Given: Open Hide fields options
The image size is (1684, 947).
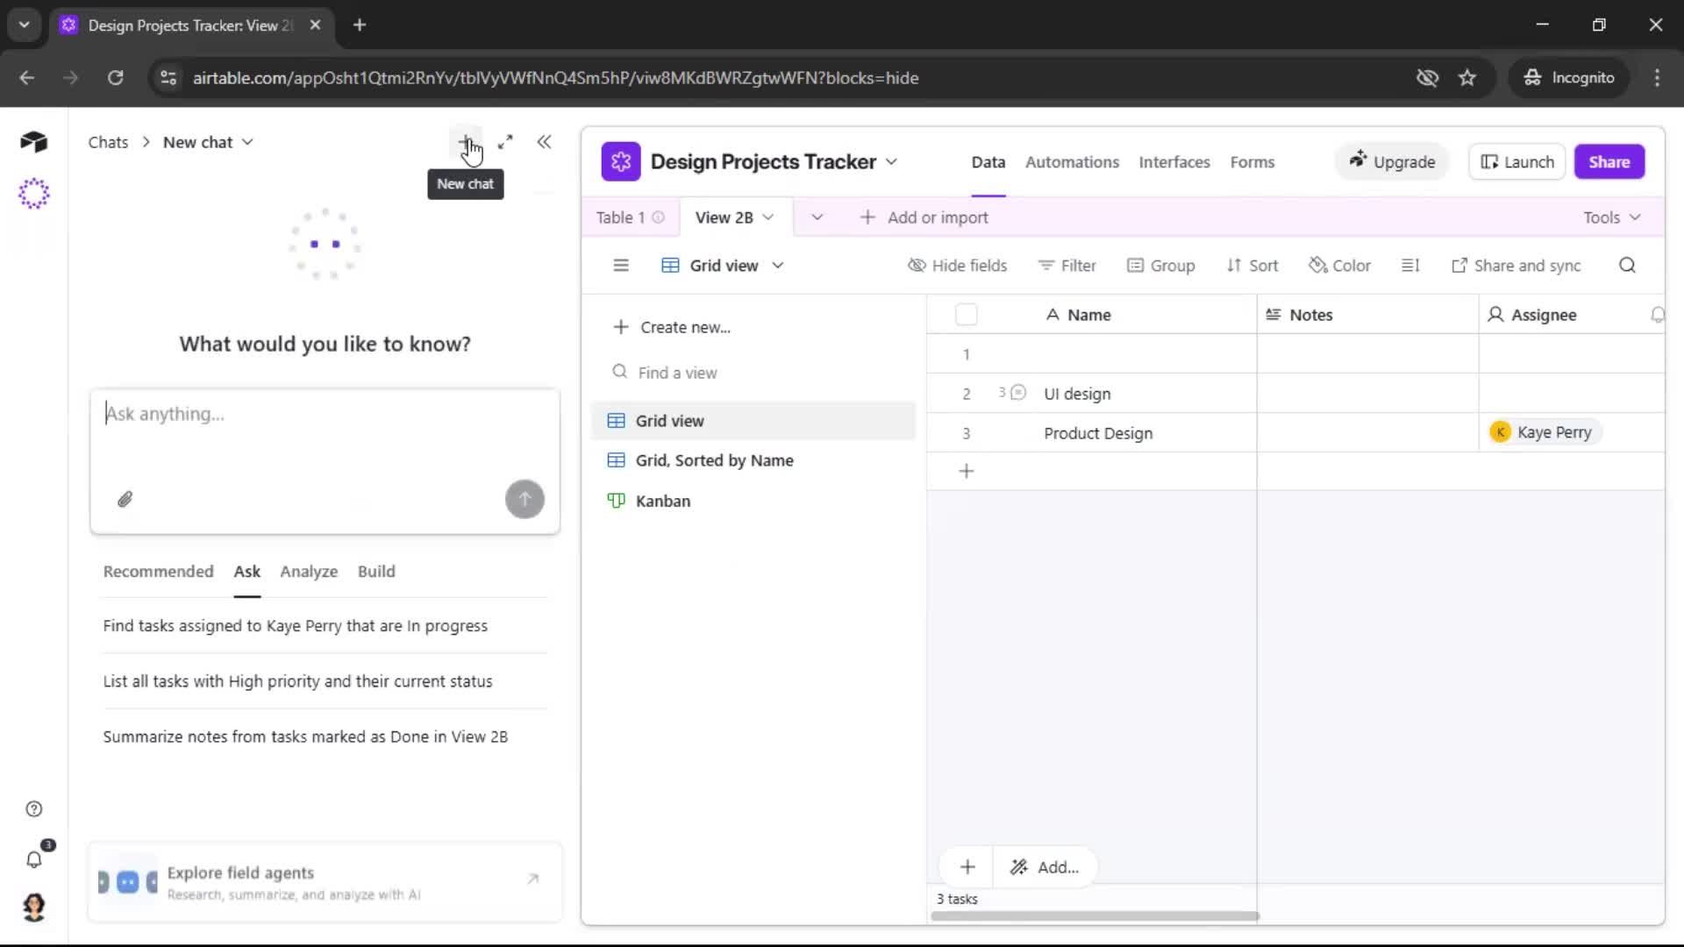Looking at the screenshot, I should point(957,265).
